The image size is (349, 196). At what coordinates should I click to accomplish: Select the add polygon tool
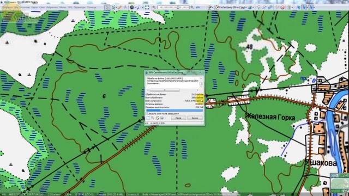click(x=270, y=7)
